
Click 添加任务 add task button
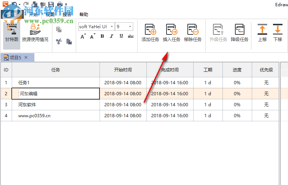pyautogui.click(x=150, y=33)
